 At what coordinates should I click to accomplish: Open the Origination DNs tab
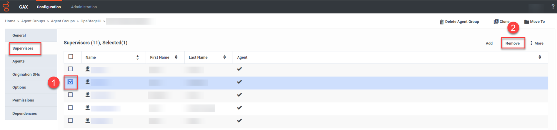tap(26, 74)
